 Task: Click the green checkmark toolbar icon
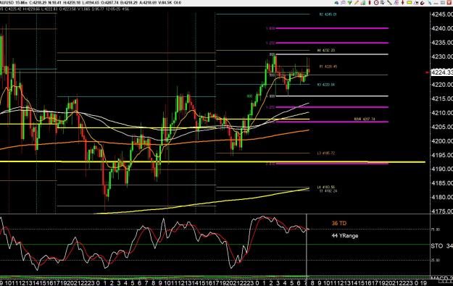coord(349,3)
